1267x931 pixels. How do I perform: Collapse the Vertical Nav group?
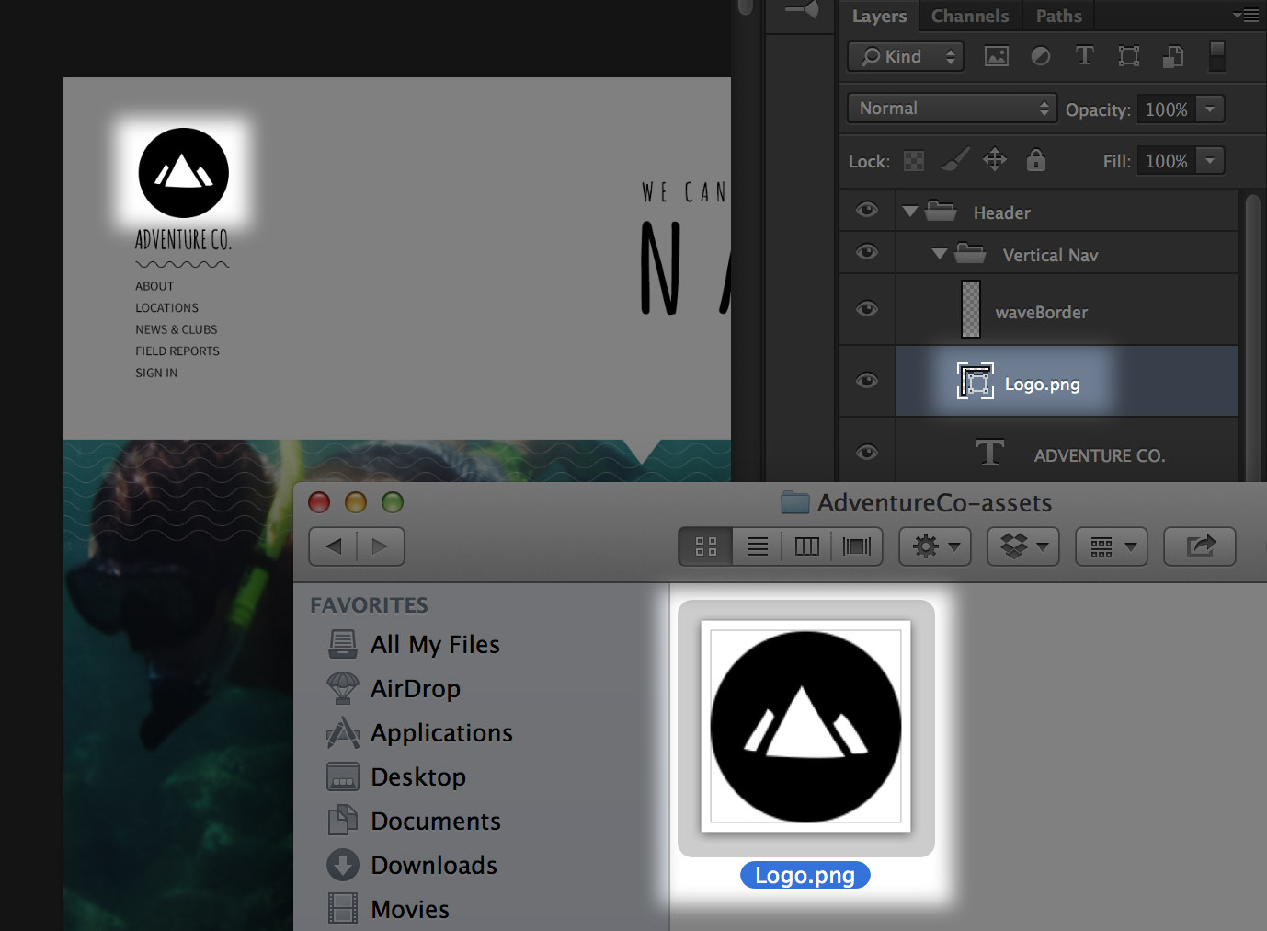[x=939, y=254]
